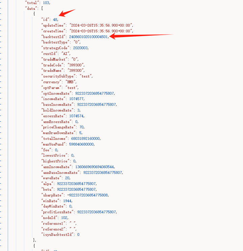Select the "data" key text
The width and height of the screenshot is (243, 251).
(31, 8)
